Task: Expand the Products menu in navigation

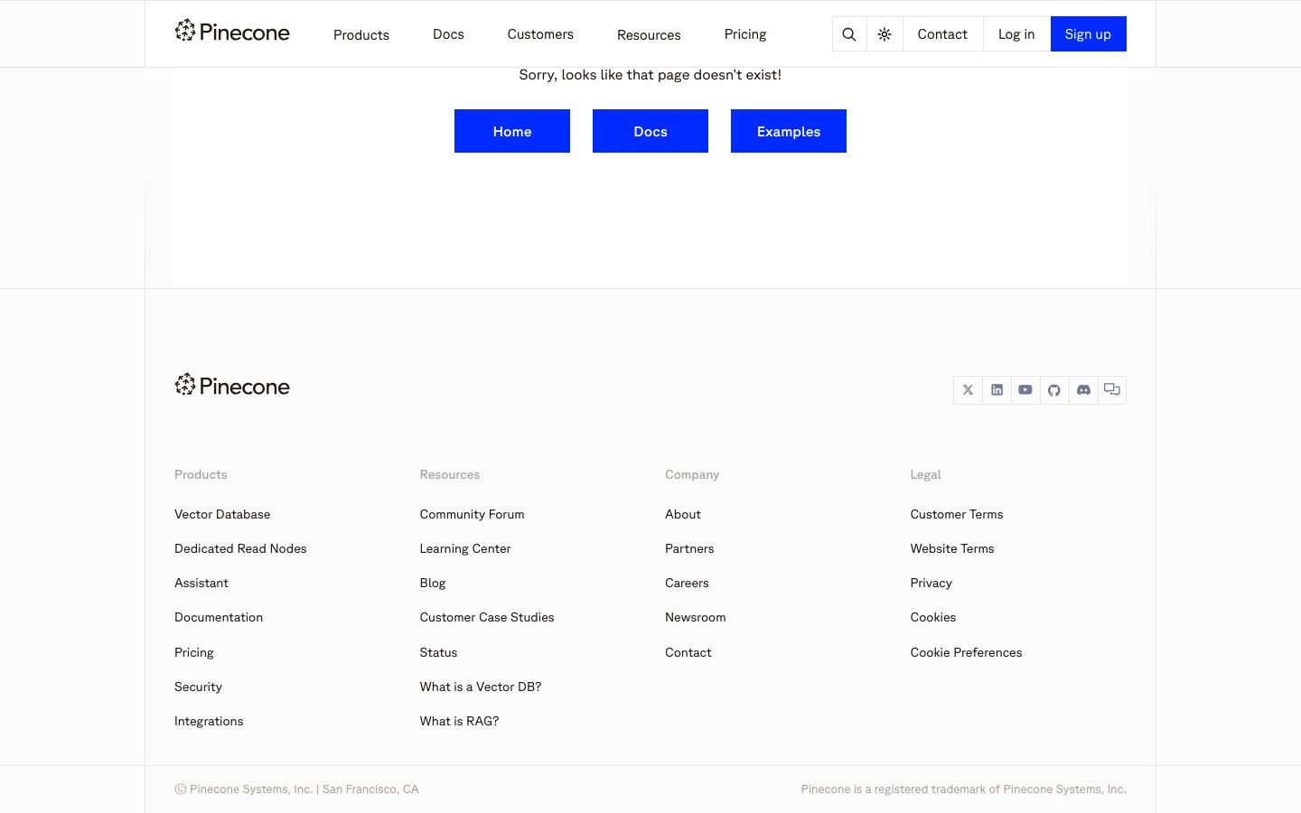Action: tap(361, 35)
